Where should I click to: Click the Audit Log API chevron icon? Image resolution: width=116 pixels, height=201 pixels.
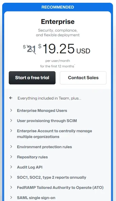click(x=11, y=167)
